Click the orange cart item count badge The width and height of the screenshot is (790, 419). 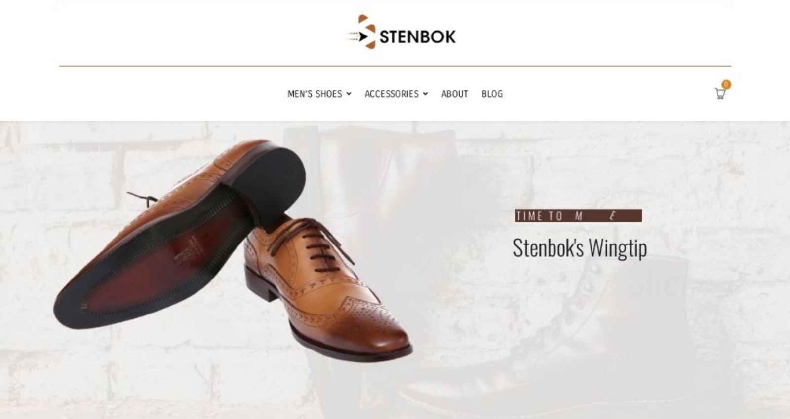click(726, 84)
